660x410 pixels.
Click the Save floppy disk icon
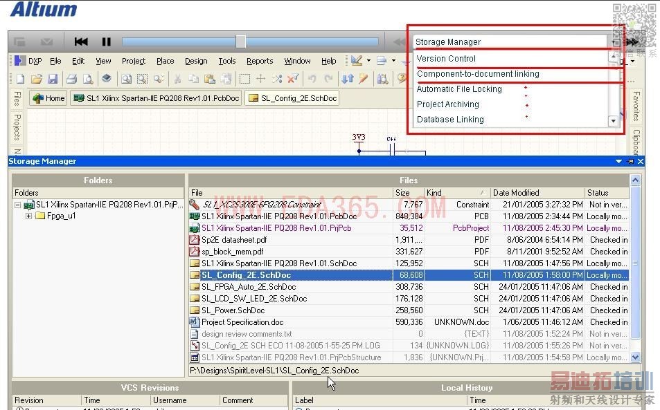point(53,79)
